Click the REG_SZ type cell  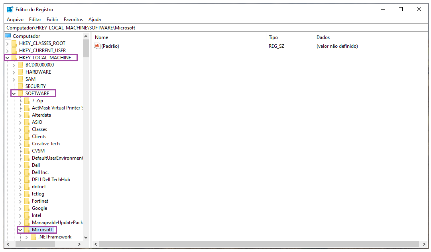[277, 46]
